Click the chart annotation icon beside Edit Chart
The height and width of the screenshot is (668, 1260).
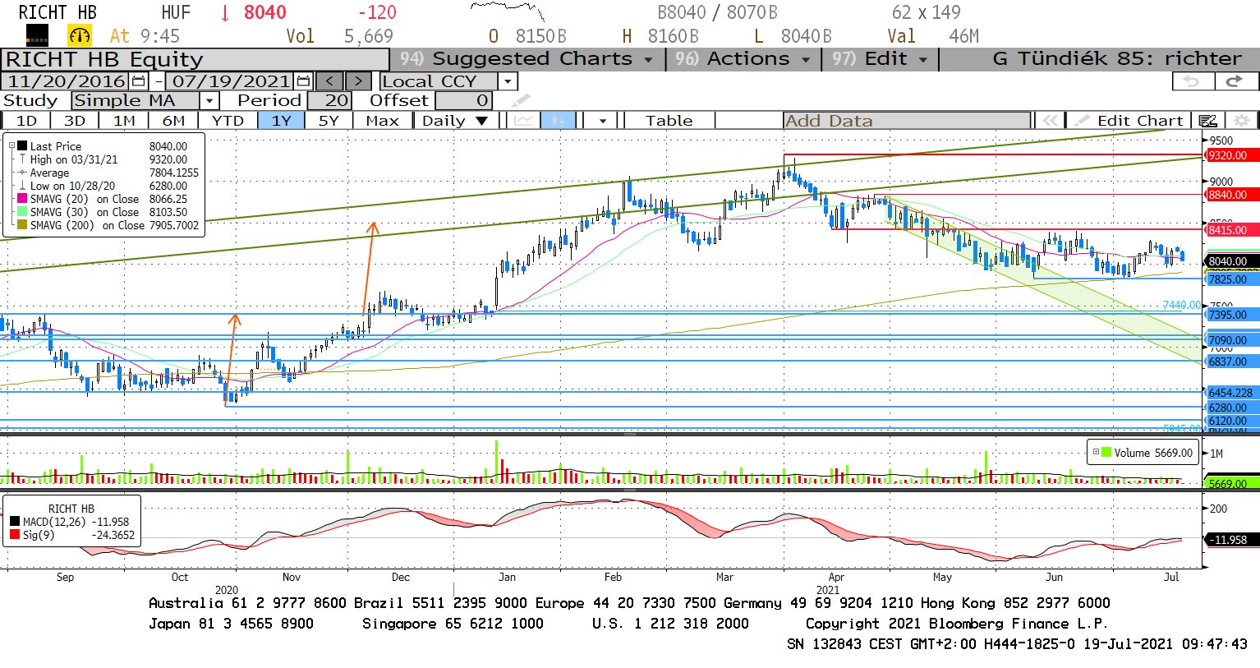point(1208,121)
